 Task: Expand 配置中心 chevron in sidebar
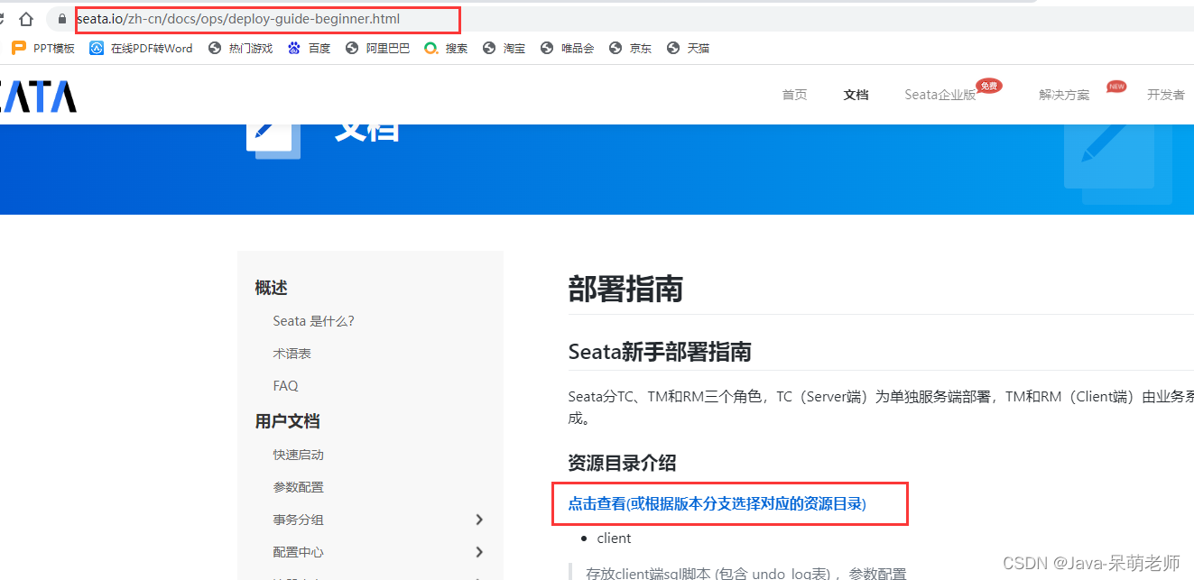point(479,552)
